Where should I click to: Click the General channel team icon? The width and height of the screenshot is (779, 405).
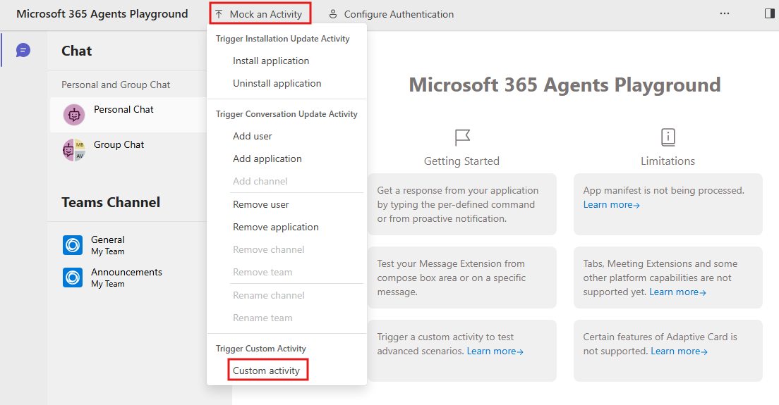click(x=73, y=245)
